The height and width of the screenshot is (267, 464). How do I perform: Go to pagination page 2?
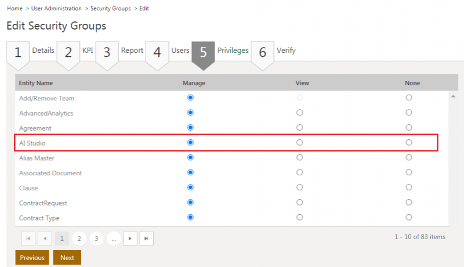coord(79,238)
